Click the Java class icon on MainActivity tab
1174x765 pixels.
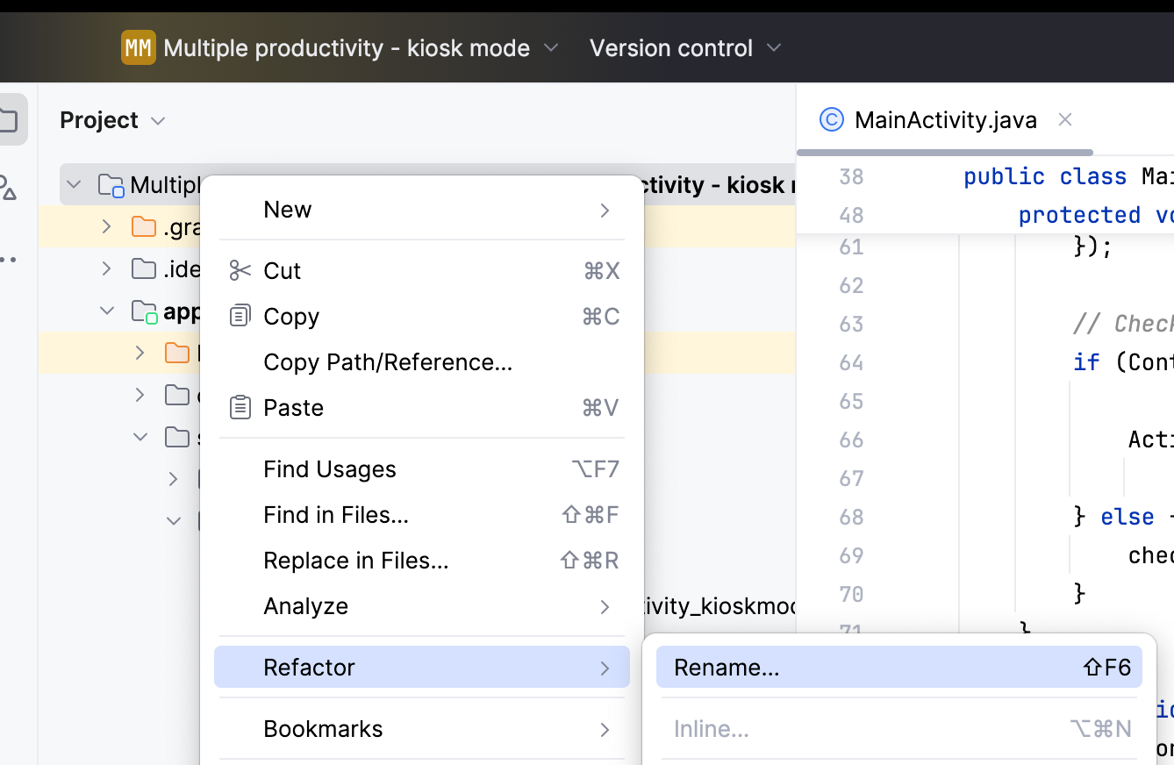(x=831, y=120)
